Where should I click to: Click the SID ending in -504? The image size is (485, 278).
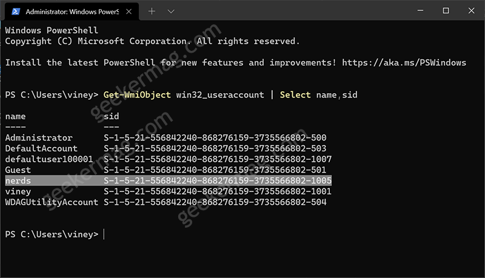coord(215,202)
